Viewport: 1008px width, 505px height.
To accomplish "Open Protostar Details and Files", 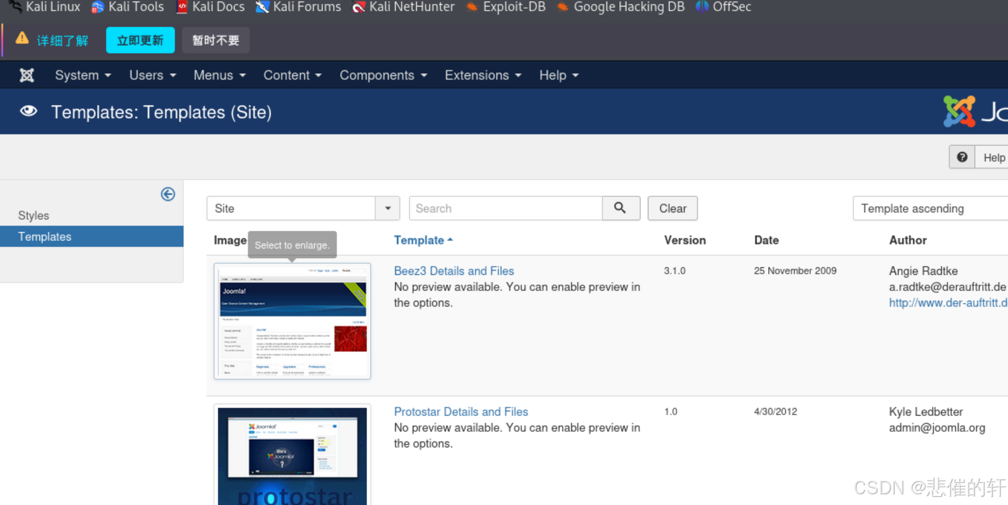I will (461, 411).
